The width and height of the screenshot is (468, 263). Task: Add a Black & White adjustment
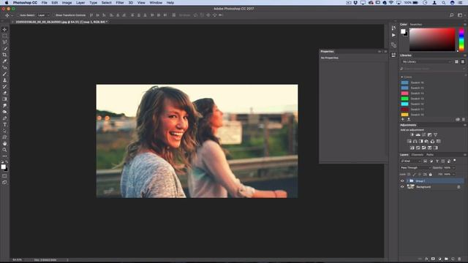[421, 141]
